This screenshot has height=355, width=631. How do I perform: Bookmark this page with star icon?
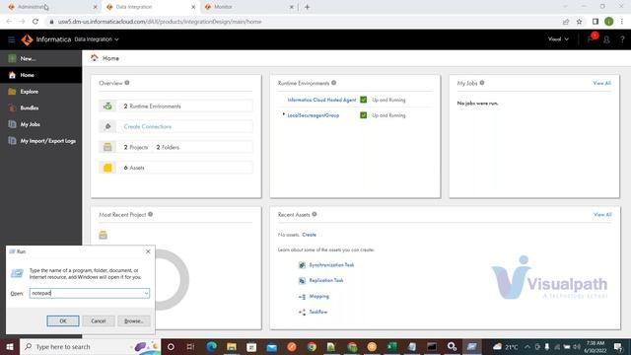[579, 22]
